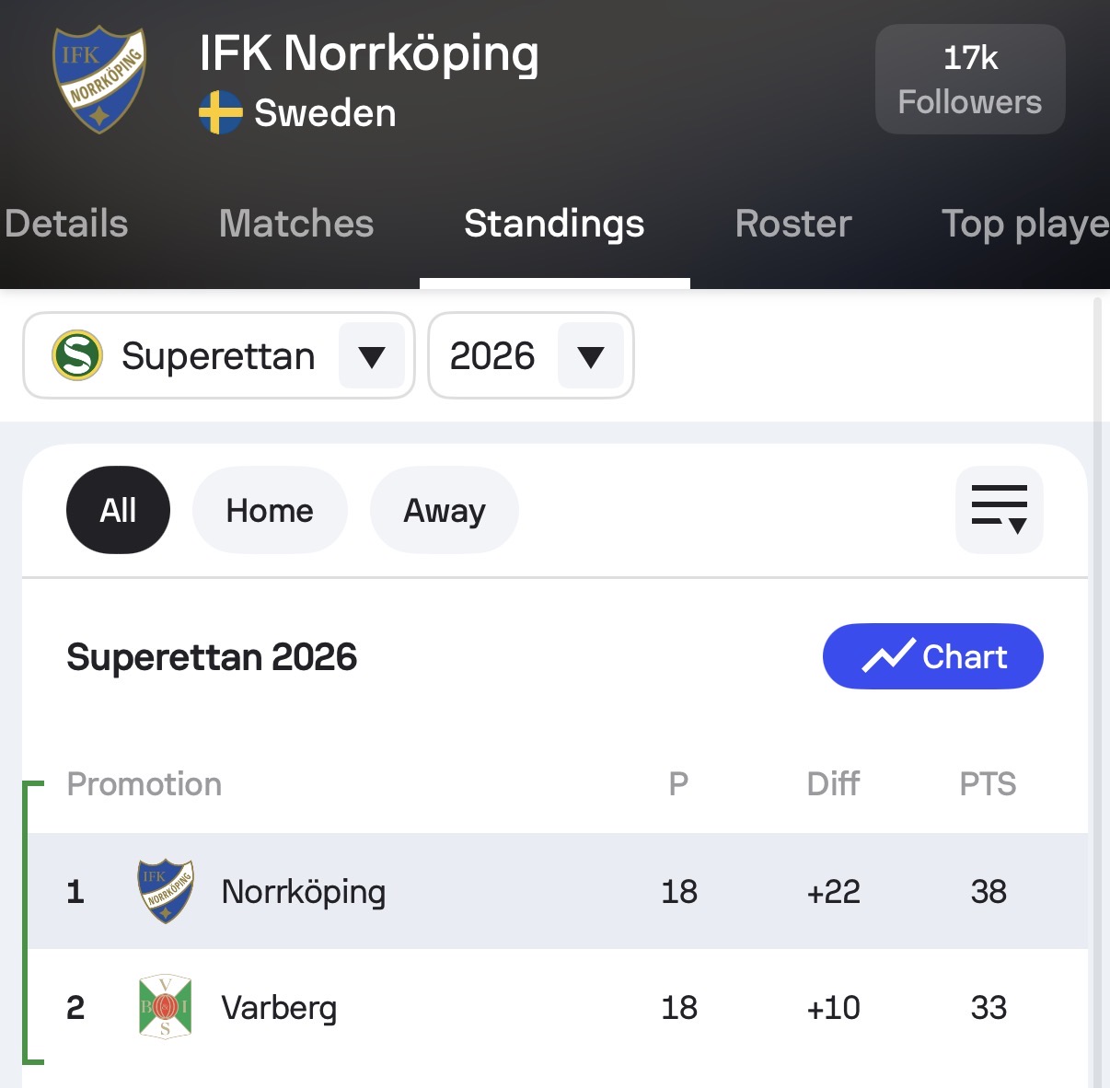Open the Roster tab

[x=793, y=224]
